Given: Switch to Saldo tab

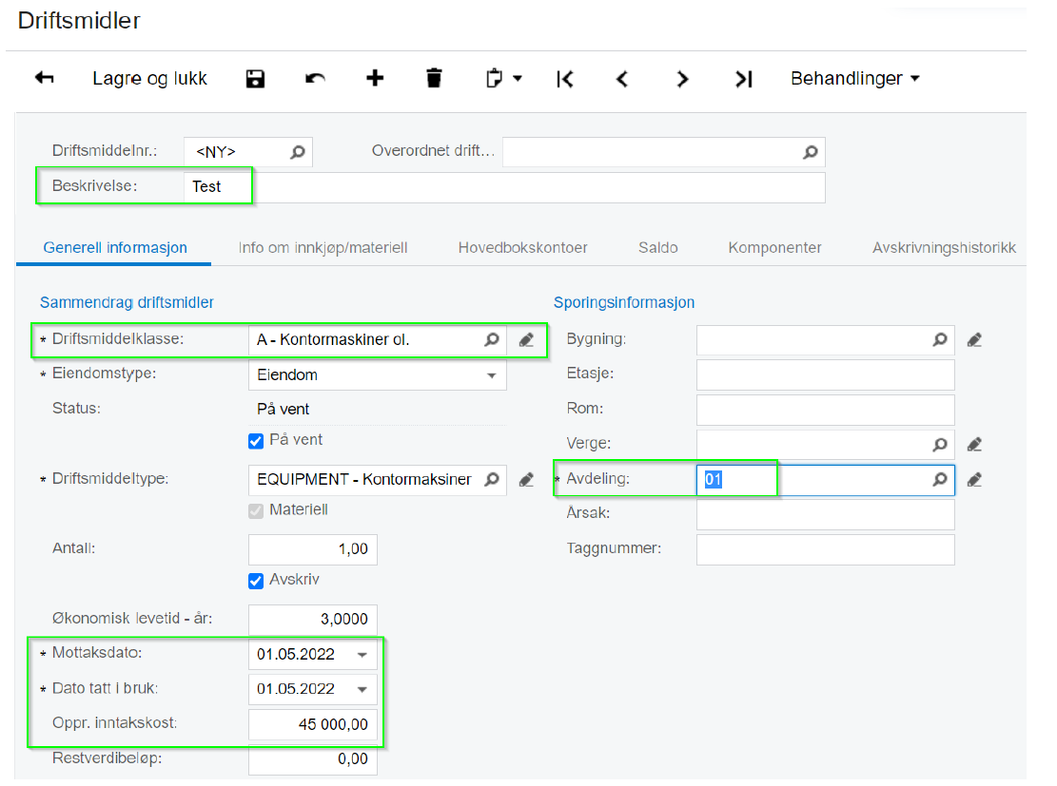Looking at the screenshot, I should pos(658,248).
